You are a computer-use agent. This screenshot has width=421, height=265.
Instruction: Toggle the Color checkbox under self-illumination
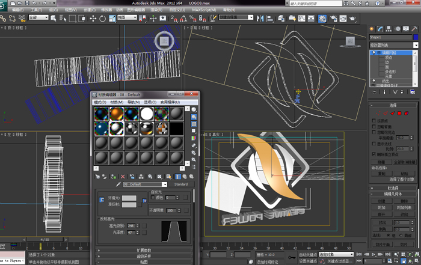pyautogui.click(x=152, y=197)
